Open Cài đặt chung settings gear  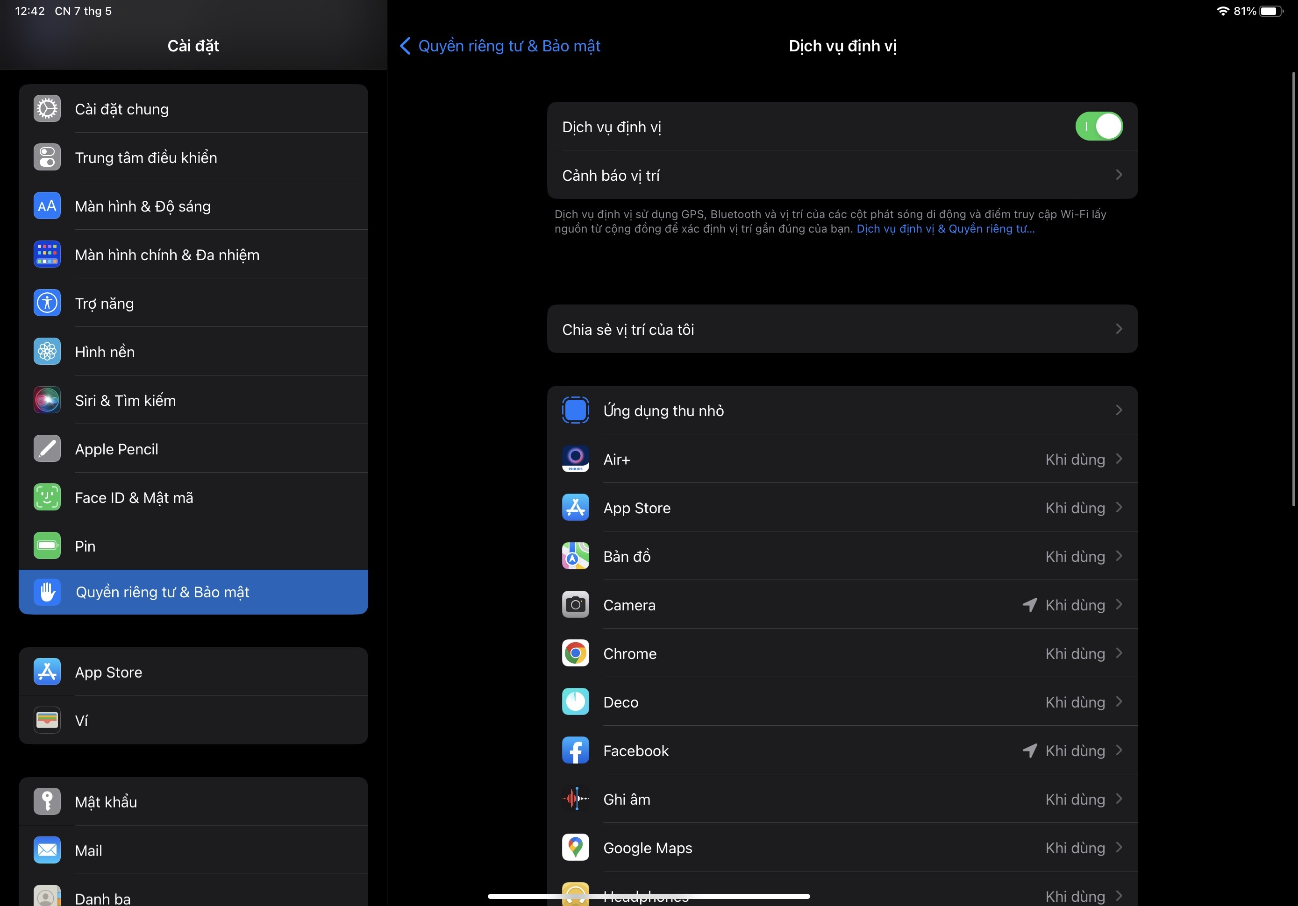[x=47, y=108]
